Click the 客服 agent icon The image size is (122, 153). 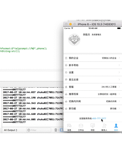(x=66, y=87)
